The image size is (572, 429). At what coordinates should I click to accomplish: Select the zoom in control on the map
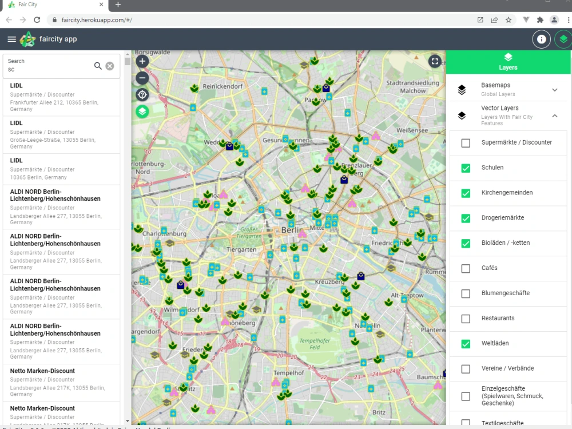(142, 61)
